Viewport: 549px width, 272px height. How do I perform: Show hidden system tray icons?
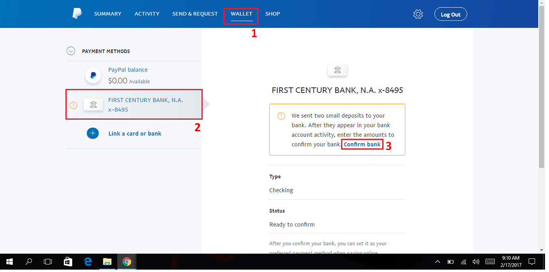click(438, 262)
